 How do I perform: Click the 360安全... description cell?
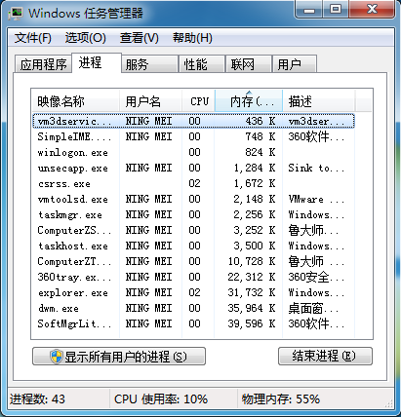pos(316,277)
